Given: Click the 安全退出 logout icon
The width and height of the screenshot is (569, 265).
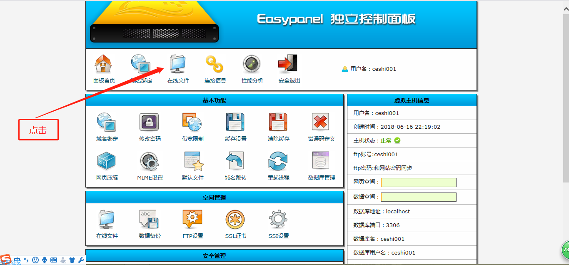Looking at the screenshot, I should (288, 64).
